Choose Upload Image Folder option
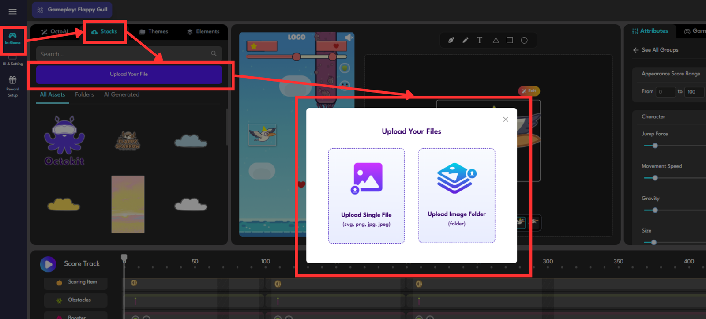706x319 pixels. click(456, 195)
